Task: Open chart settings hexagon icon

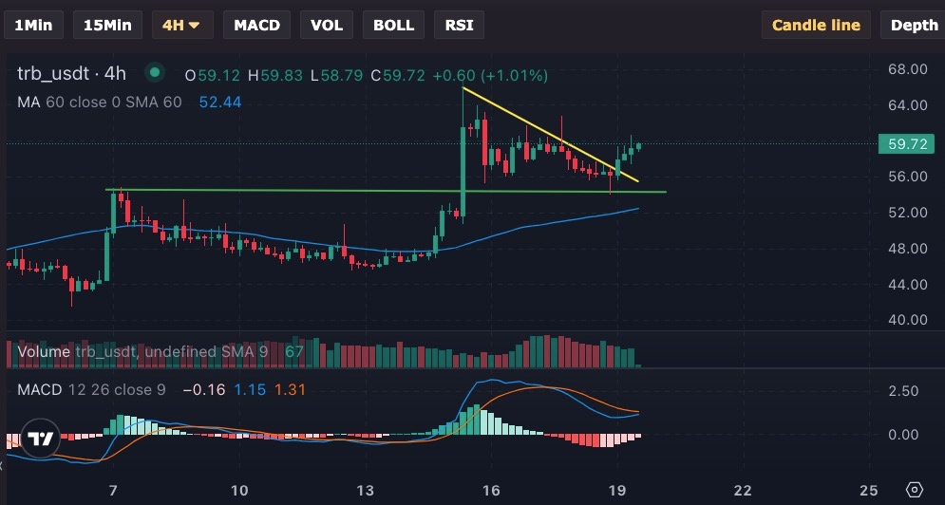Action: click(915, 489)
